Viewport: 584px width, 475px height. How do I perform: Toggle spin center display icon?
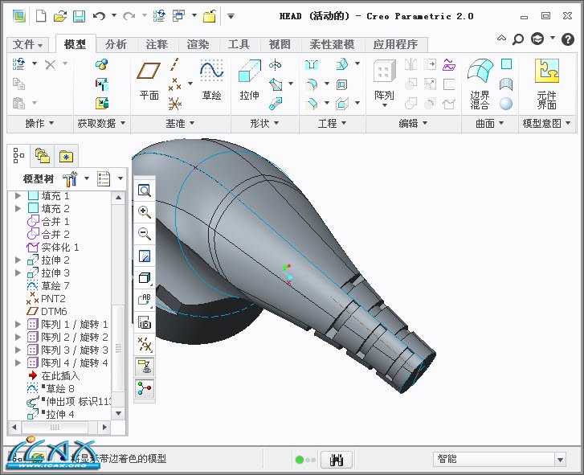(145, 388)
